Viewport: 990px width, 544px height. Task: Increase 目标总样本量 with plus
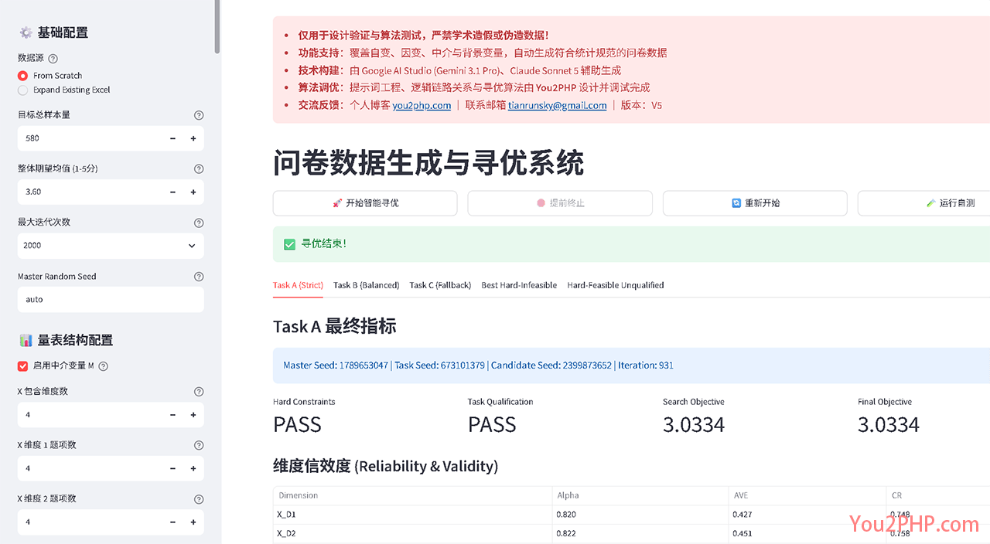click(x=193, y=138)
